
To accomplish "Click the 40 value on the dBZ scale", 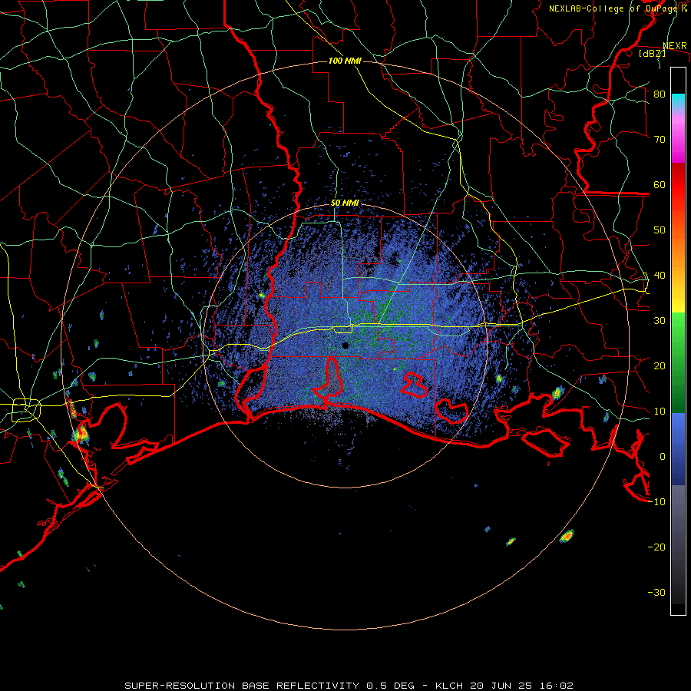I will point(660,276).
